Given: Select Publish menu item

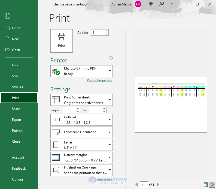Looking at the screenshot, I should [19, 131].
